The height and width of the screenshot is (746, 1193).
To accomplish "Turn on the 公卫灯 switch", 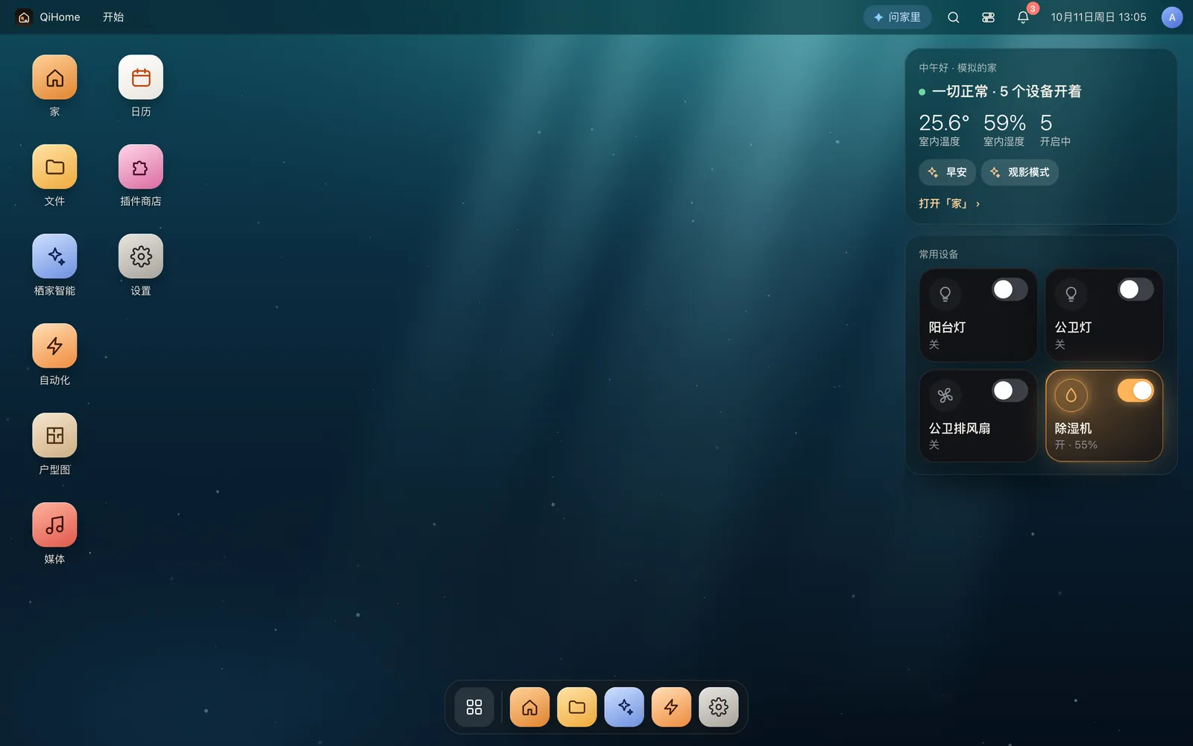I will pos(1136,289).
